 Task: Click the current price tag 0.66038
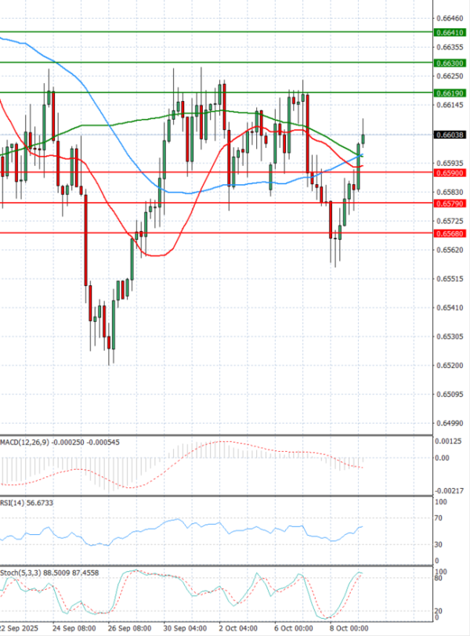pos(450,135)
